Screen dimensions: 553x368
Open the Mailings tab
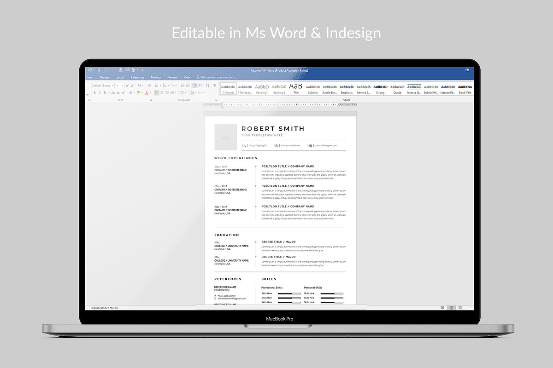tap(156, 77)
